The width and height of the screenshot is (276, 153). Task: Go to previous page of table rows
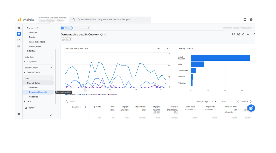click(x=238, y=102)
